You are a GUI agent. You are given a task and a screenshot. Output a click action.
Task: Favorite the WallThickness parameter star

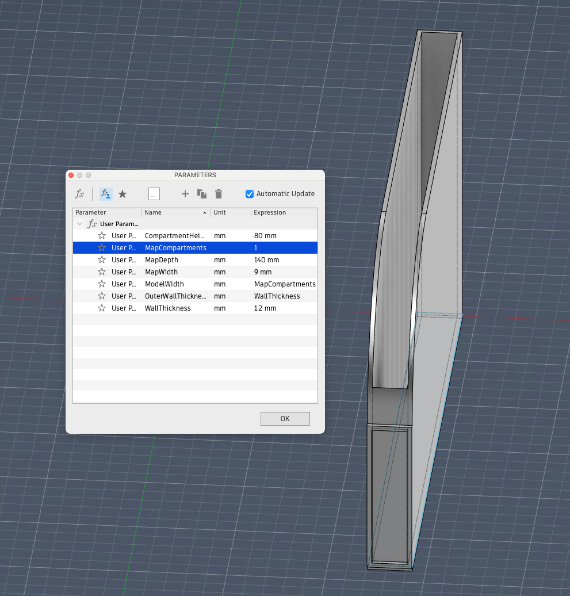pos(101,308)
